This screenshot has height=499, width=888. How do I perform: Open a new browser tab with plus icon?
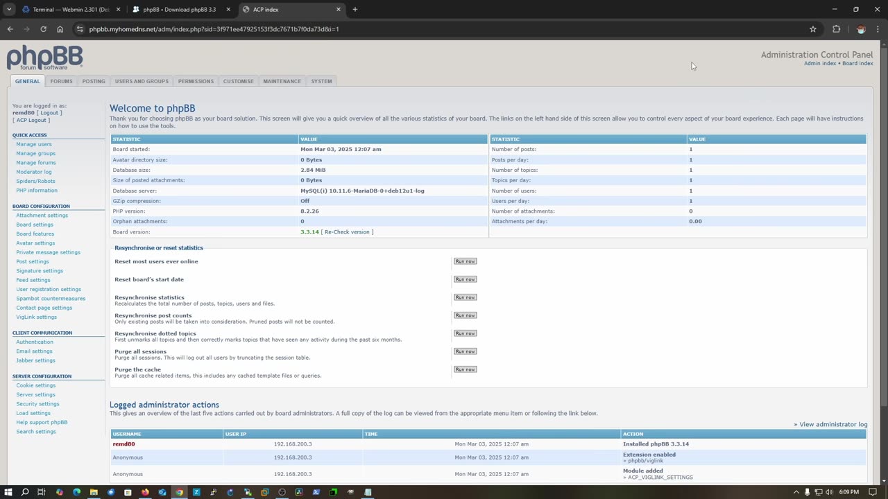355,10
